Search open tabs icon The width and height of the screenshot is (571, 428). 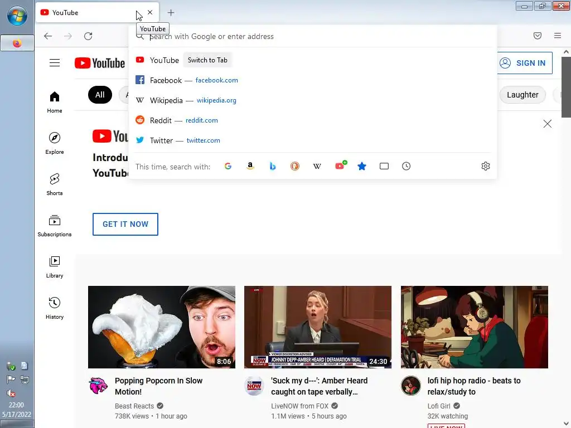tap(384, 166)
